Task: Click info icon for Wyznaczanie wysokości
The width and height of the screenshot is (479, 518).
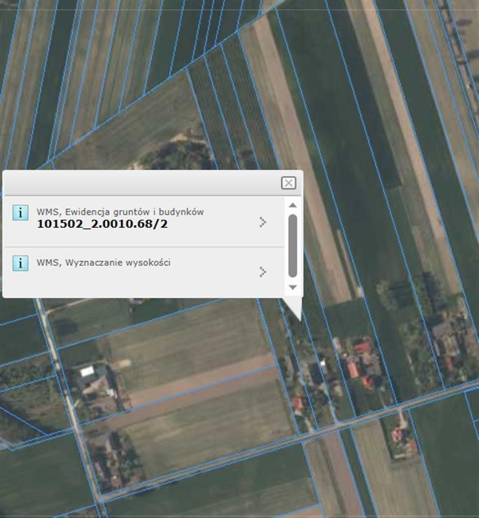Action: coord(20,264)
